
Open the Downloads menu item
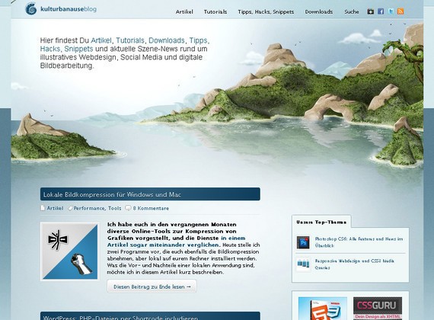[x=319, y=12]
